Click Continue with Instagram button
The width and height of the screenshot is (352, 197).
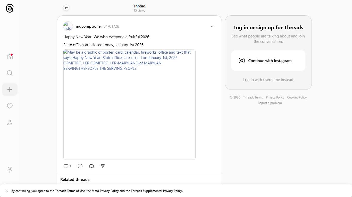pyautogui.click(x=268, y=61)
